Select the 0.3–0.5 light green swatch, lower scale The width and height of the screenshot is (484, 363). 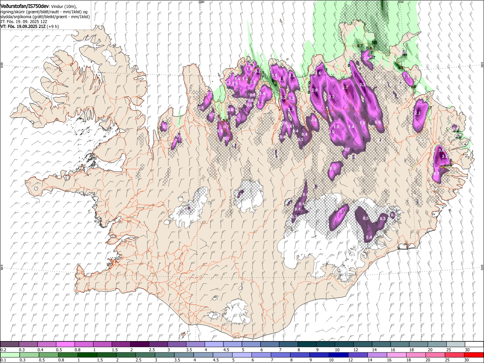[x=30, y=355]
